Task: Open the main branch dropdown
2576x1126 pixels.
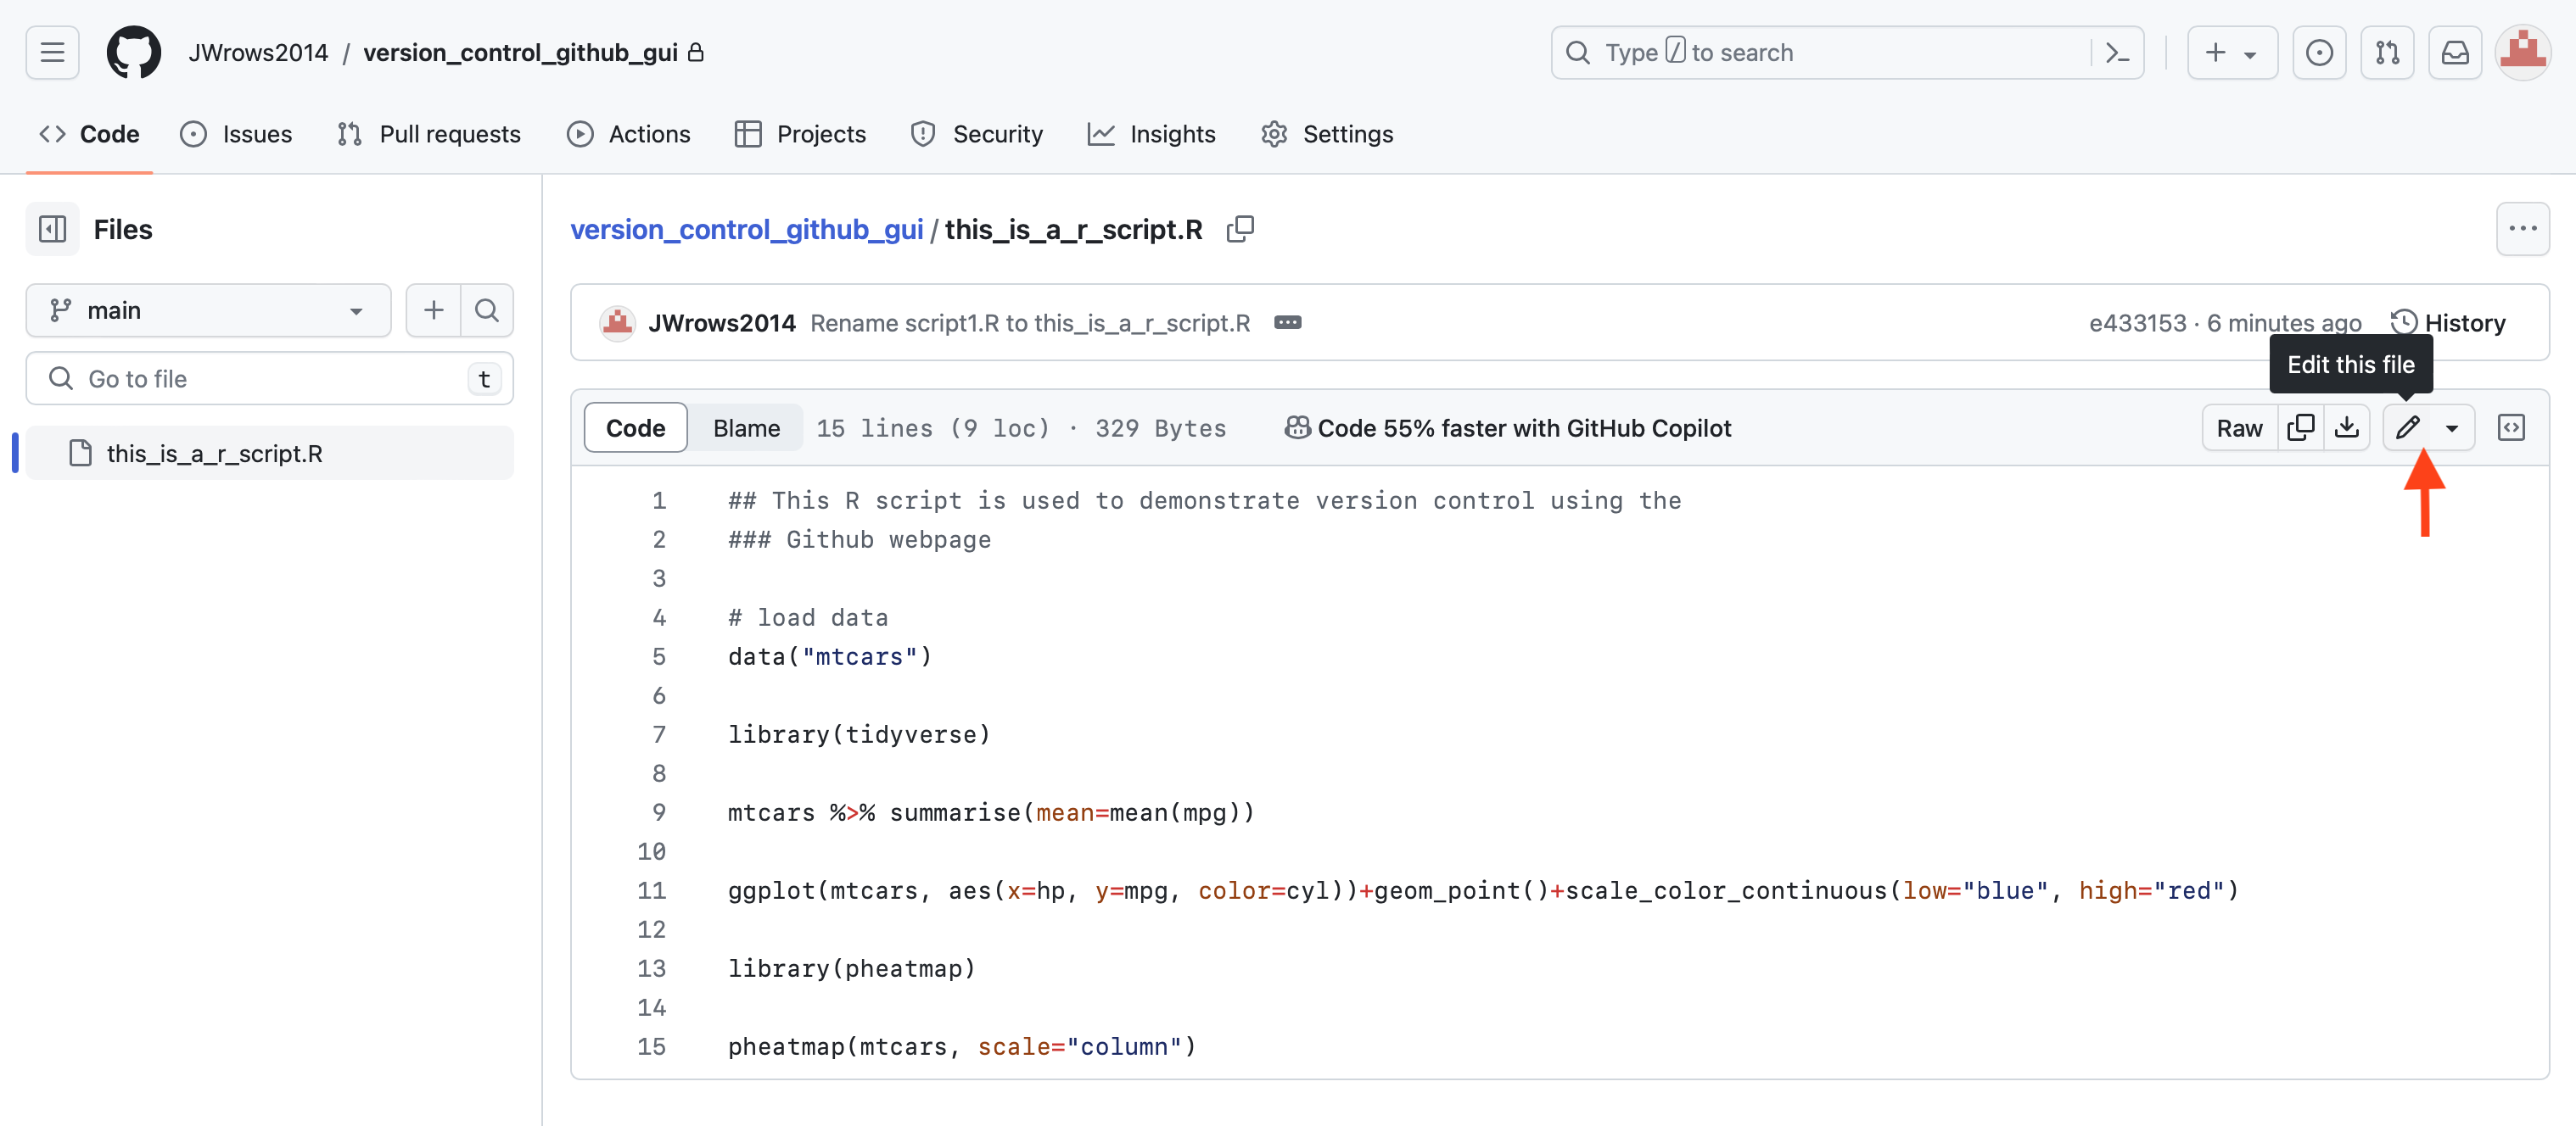Action: 208,310
